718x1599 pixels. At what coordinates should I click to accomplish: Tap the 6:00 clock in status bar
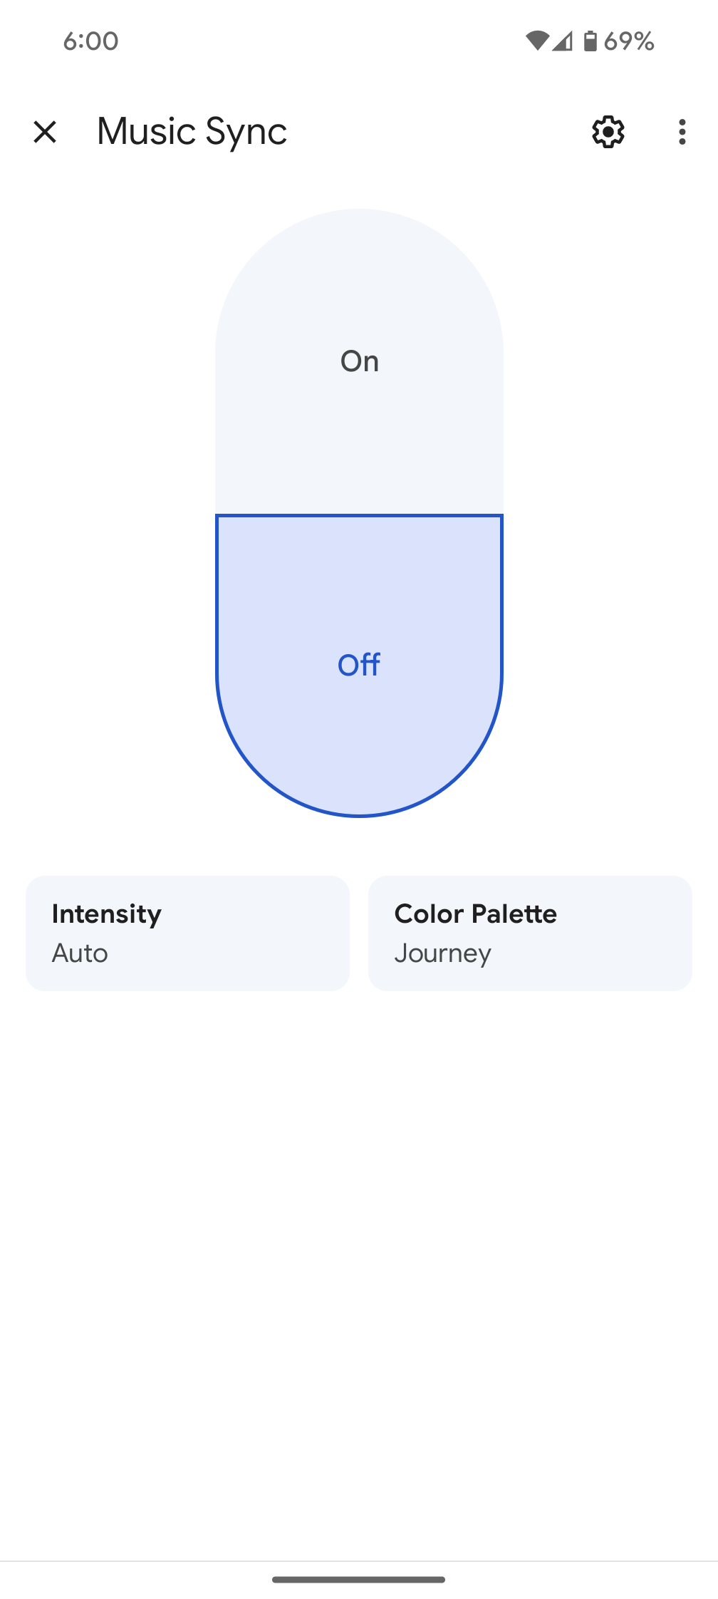(90, 41)
